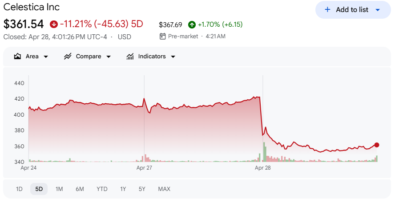Click the red down-arrow price change icon

coord(54,24)
